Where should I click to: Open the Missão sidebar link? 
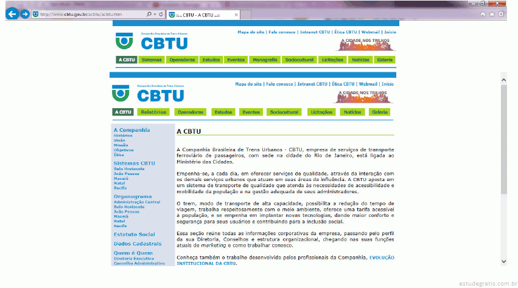(121, 145)
